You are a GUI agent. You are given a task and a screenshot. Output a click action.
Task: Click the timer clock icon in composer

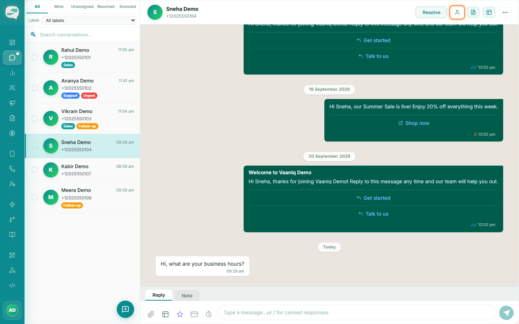pyautogui.click(x=209, y=314)
